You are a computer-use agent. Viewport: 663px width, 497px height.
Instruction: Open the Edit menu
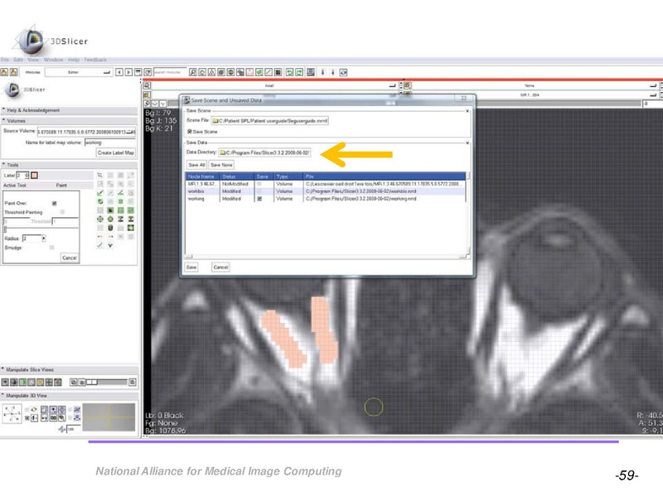tap(18, 60)
